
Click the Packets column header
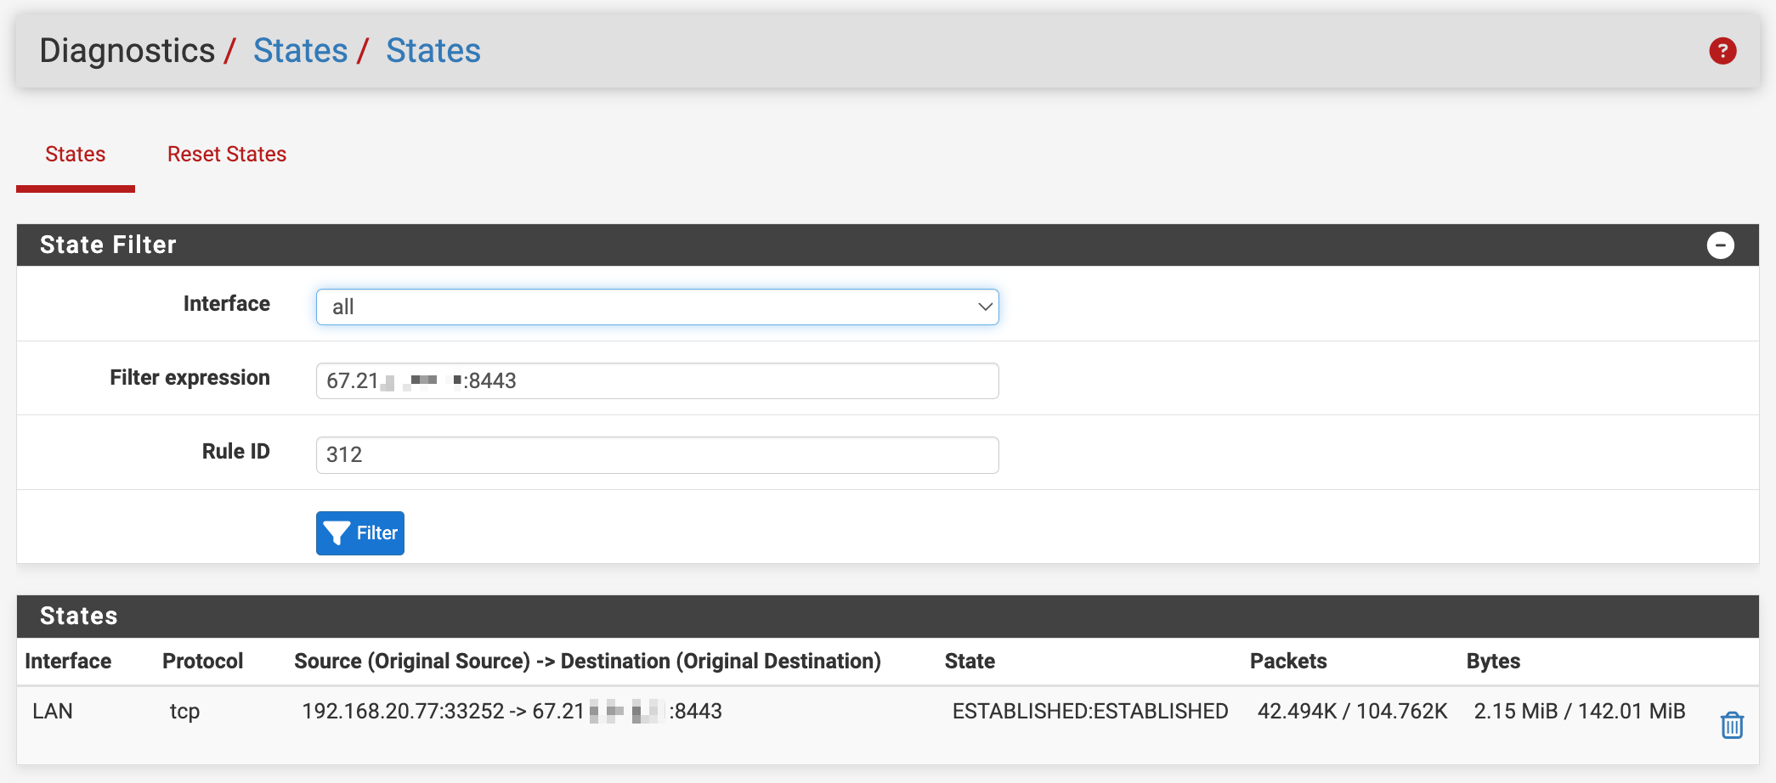1287,661
